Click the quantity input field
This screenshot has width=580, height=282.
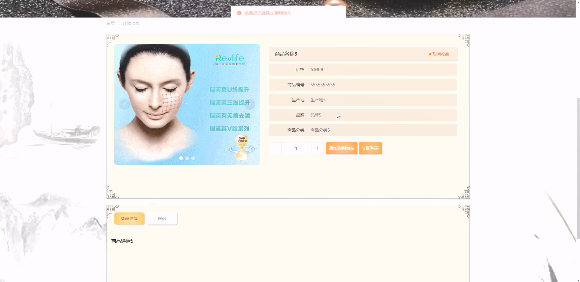[296, 148]
